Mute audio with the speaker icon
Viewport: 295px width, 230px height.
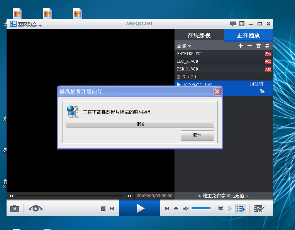(186, 208)
